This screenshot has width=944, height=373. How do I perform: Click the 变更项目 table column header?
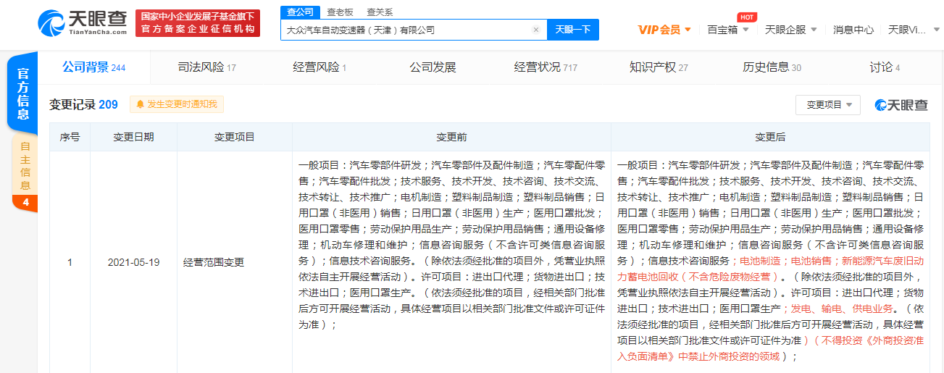pyautogui.click(x=235, y=137)
